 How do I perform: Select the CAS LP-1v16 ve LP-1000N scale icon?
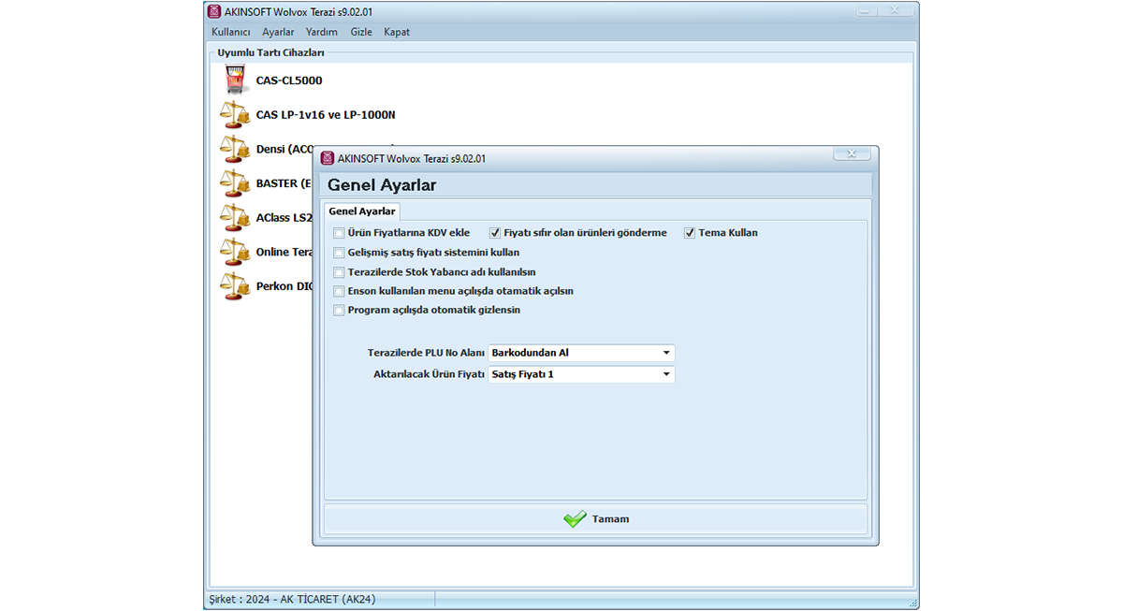point(234,115)
